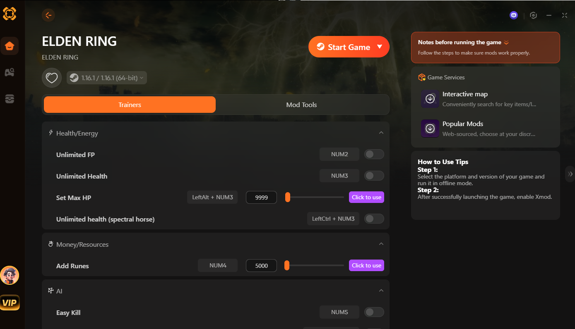Click Popular Mods download icon
Screen dimensions: 575x329
(x=430, y=129)
